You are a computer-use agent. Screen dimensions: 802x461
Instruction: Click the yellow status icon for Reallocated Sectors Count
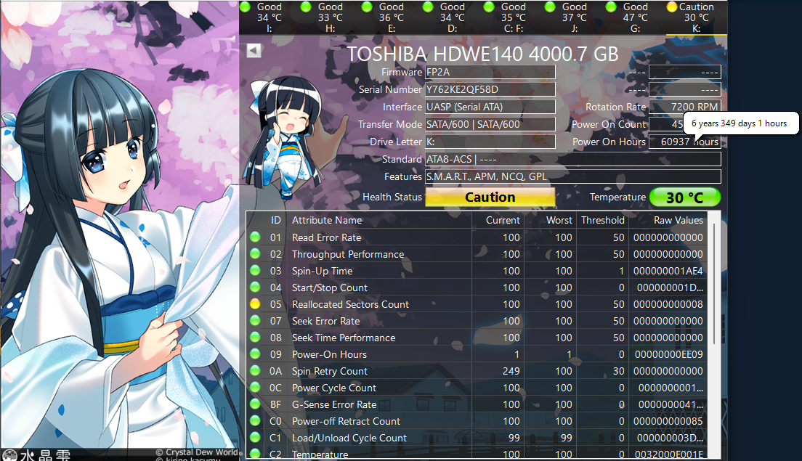tap(255, 304)
